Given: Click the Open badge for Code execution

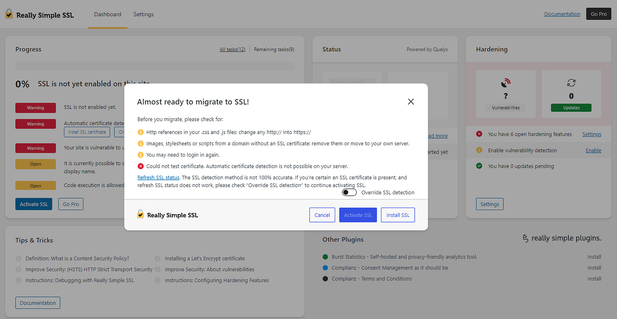Looking at the screenshot, I should coord(36,186).
